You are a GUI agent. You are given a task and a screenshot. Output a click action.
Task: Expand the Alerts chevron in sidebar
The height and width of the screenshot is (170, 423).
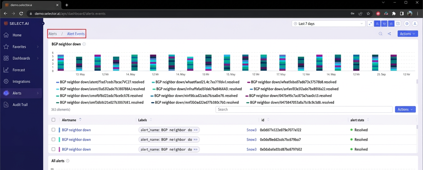[38, 93]
